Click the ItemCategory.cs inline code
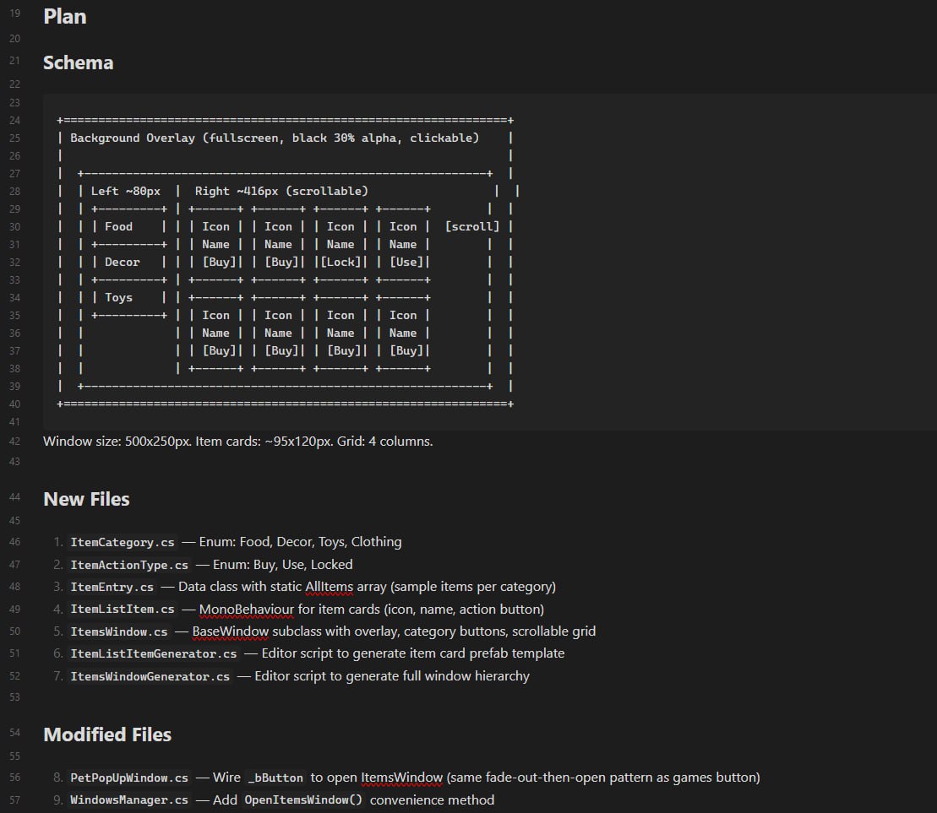Viewport: 937px width, 813px height. tap(123, 542)
